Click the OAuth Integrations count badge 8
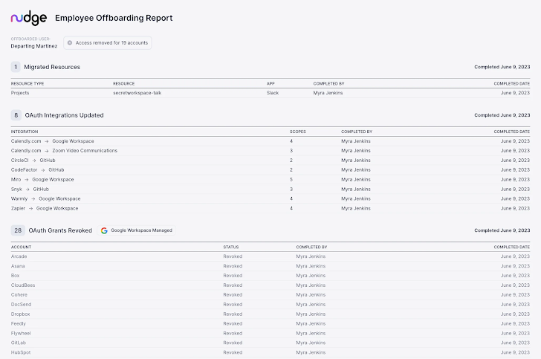 (16, 115)
